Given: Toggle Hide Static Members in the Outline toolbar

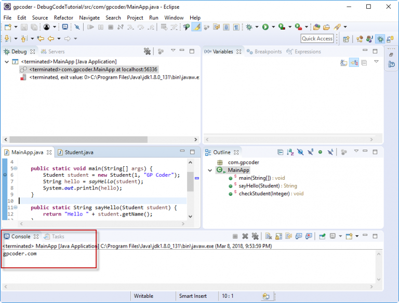Looking at the screenshot, I should 310,152.
